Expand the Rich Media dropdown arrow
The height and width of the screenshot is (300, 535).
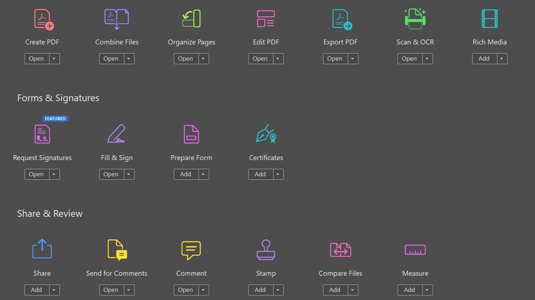coord(502,58)
